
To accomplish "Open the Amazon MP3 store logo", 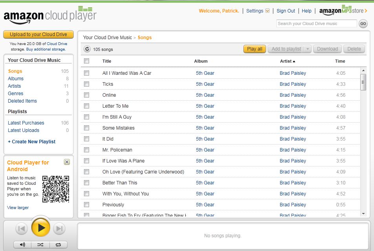I will 343,10.
